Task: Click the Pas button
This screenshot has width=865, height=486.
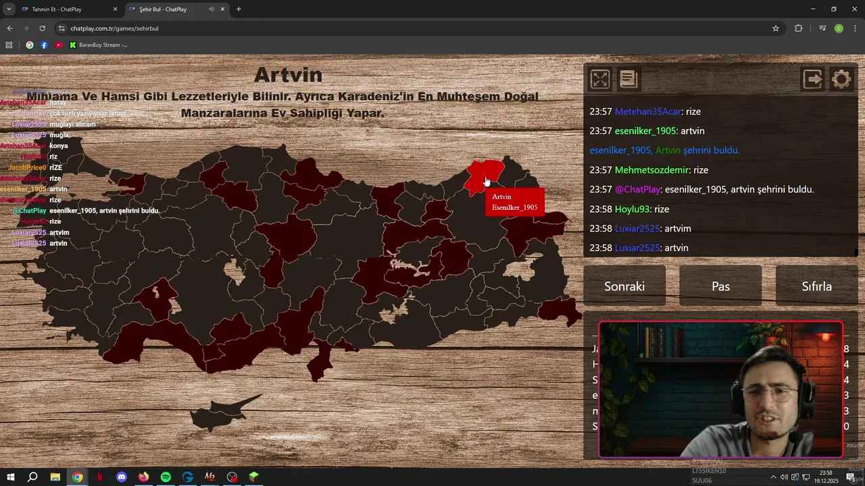Action: tap(720, 286)
